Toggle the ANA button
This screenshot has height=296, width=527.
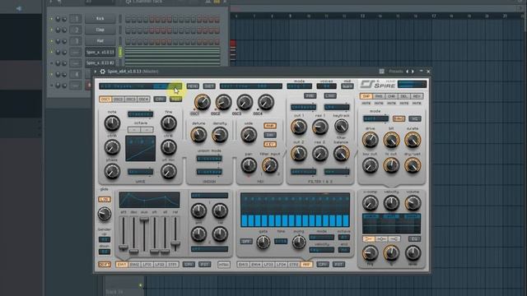pyautogui.click(x=270, y=126)
